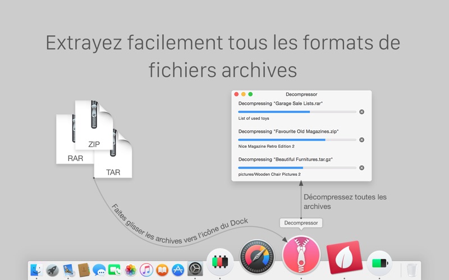Close the Decompressor window with red button
The height and width of the screenshot is (280, 449).
(236, 94)
